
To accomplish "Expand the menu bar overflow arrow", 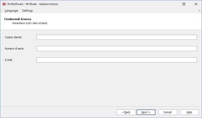I will (200, 11).
